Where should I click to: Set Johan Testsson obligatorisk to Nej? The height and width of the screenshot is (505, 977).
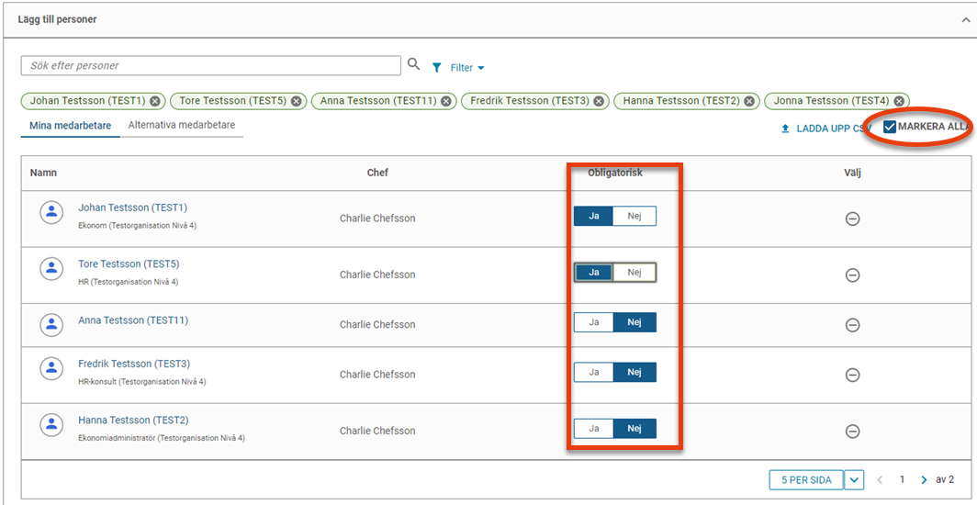coord(634,216)
